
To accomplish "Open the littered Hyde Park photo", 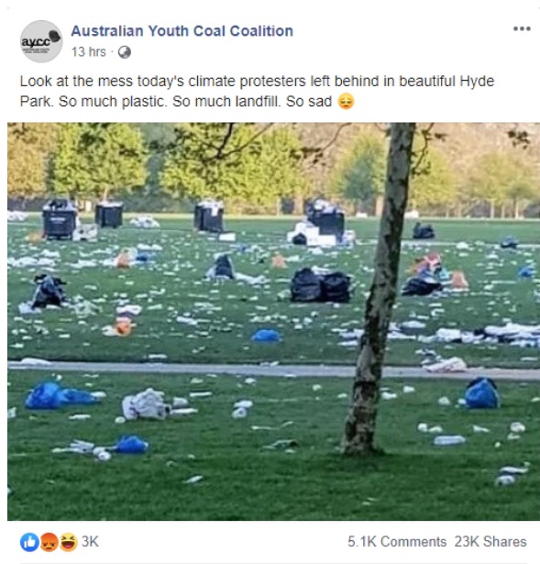I will tap(273, 322).
